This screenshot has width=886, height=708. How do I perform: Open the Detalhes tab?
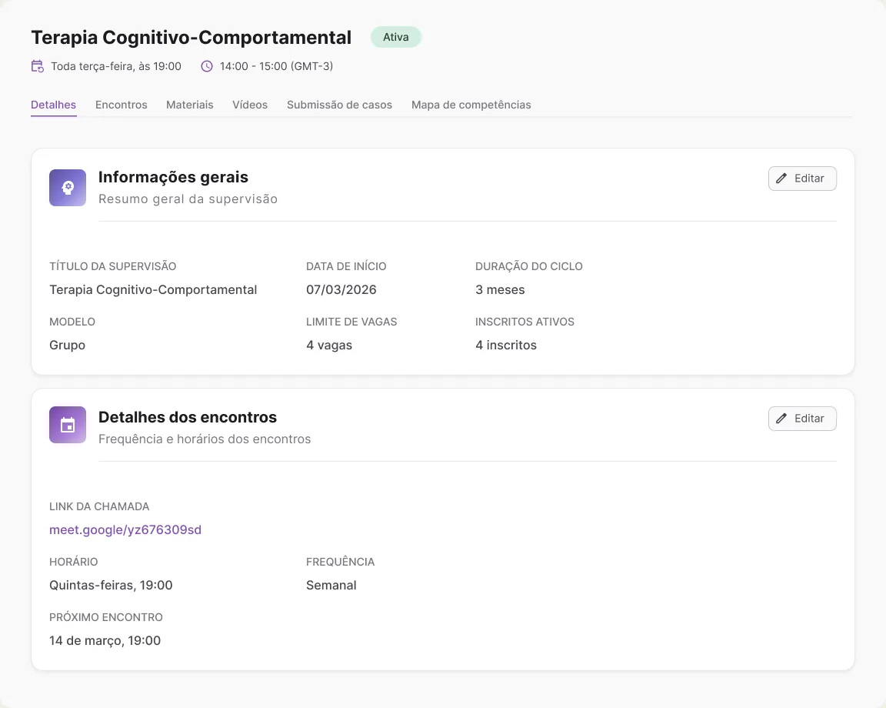coord(54,105)
